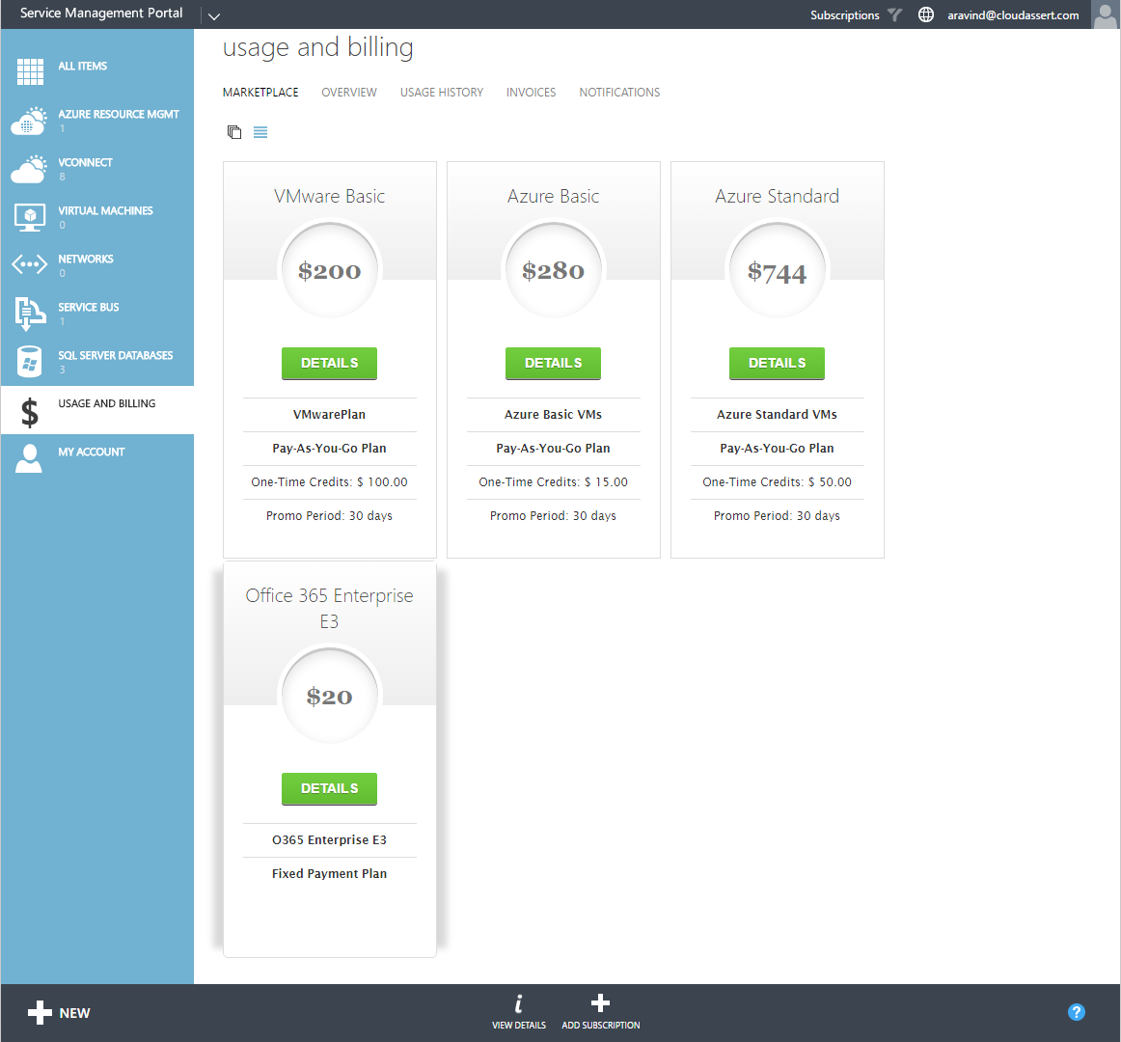Click Promo Period in VMware Basic card
This screenshot has width=1121, height=1042.
pyautogui.click(x=330, y=515)
